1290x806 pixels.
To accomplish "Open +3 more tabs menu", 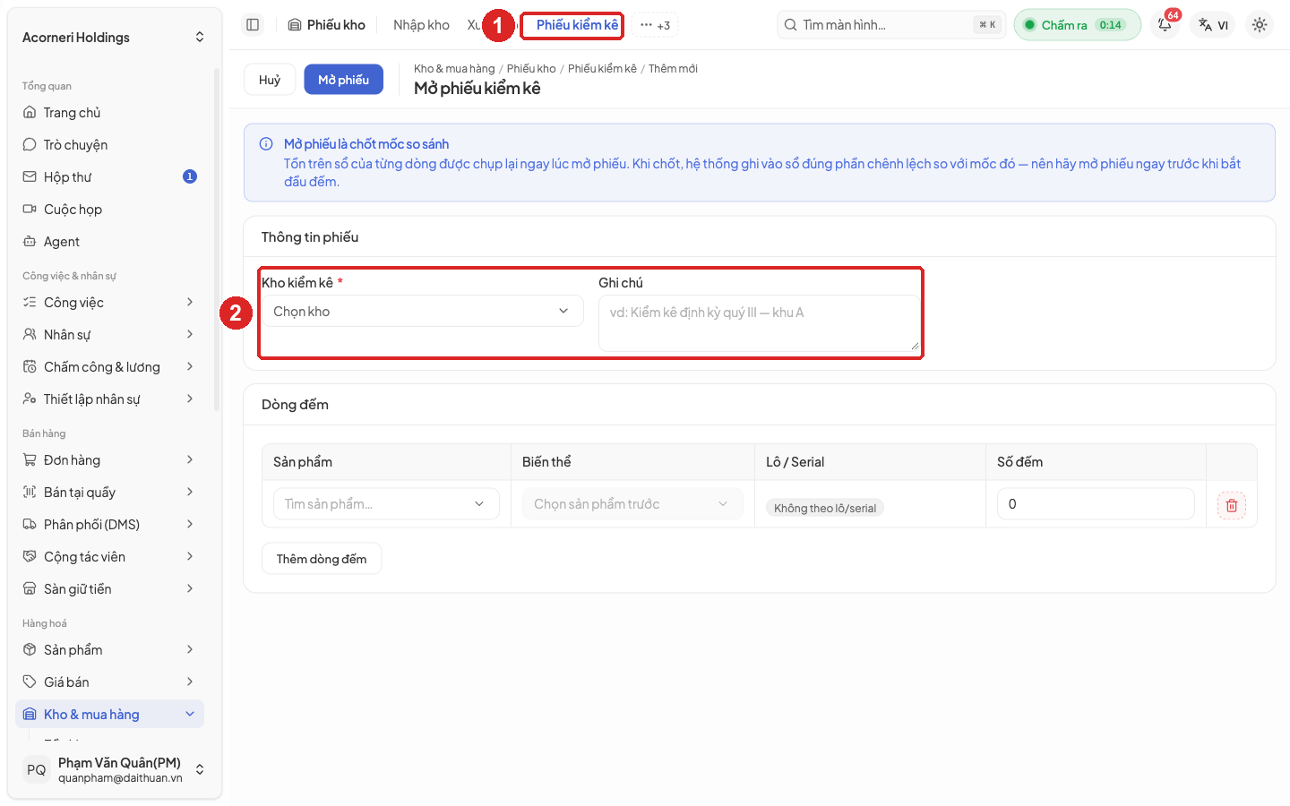I will click(x=655, y=25).
